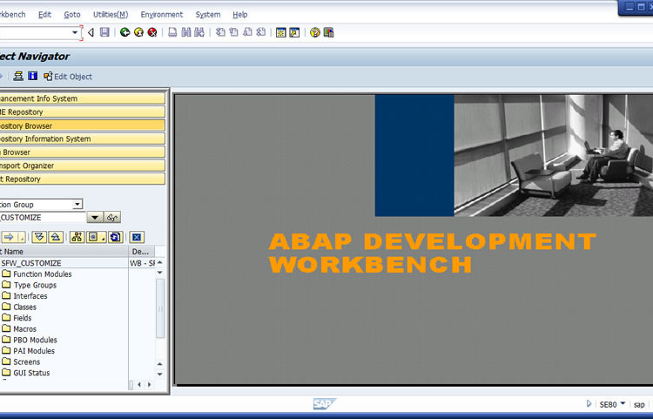Image resolution: width=653 pixels, height=419 pixels.
Task: Click the green Back arrow icon
Action: point(125,32)
